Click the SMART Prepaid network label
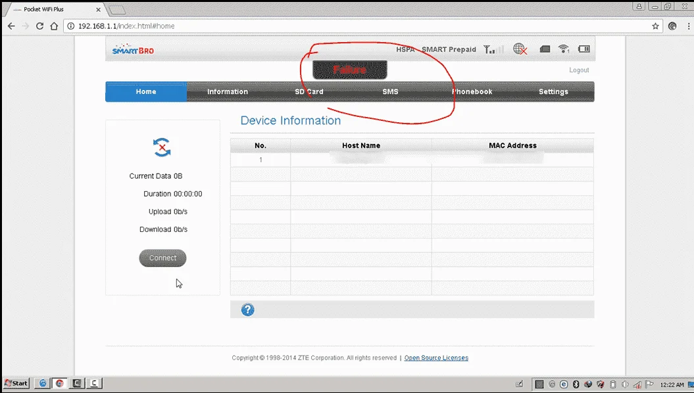Screen dimensions: 694x393 449,49
